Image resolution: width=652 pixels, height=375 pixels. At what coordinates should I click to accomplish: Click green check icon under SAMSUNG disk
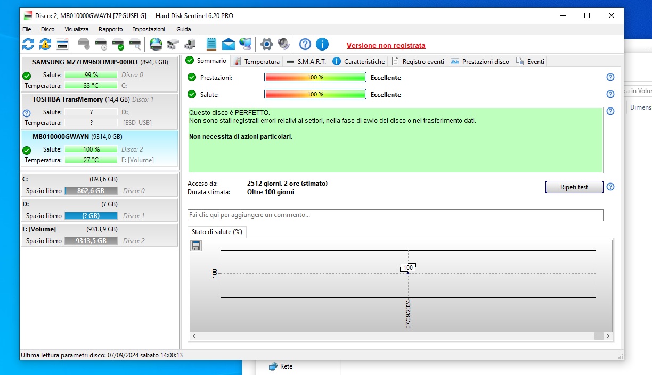point(27,76)
